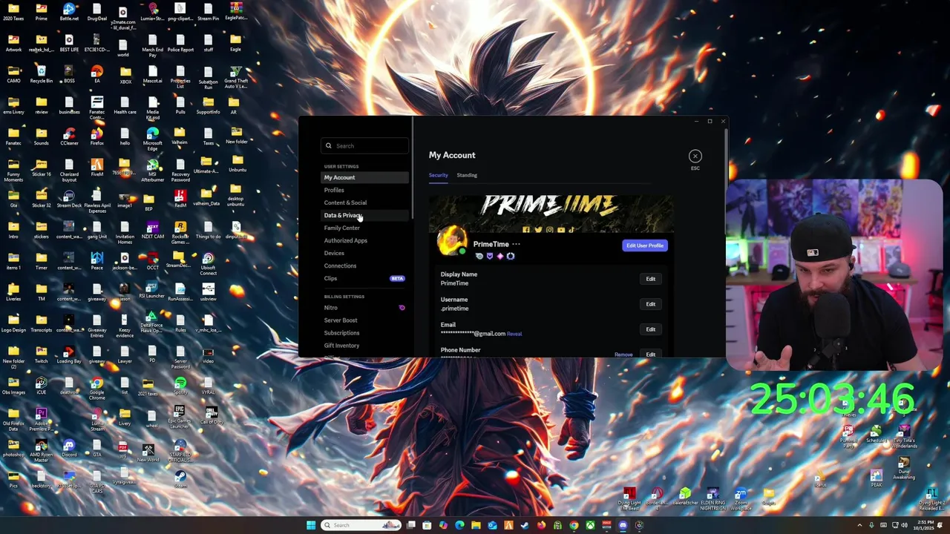Open Devices settings section
The height and width of the screenshot is (534, 950).
364,253
